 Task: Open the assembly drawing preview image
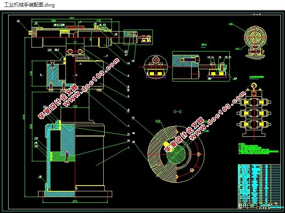pyautogui.click(x=142, y=112)
